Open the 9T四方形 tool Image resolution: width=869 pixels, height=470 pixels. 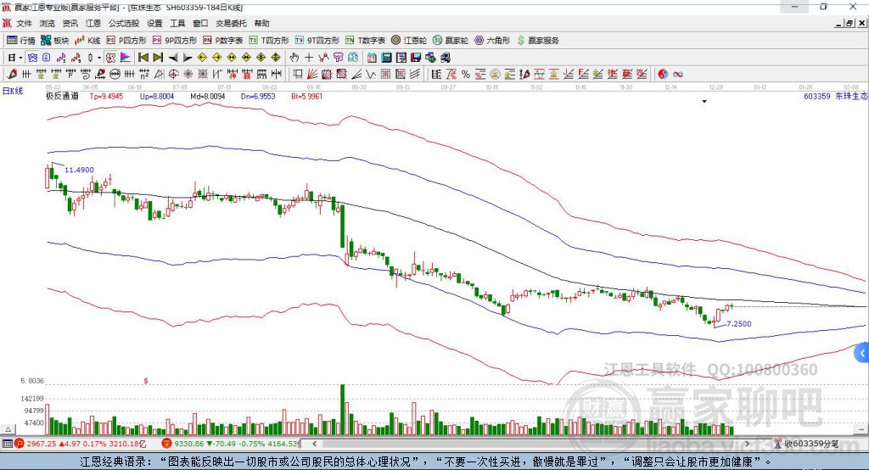click(317, 41)
